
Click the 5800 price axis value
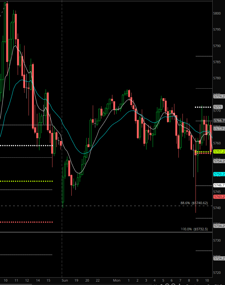coord(217,13)
